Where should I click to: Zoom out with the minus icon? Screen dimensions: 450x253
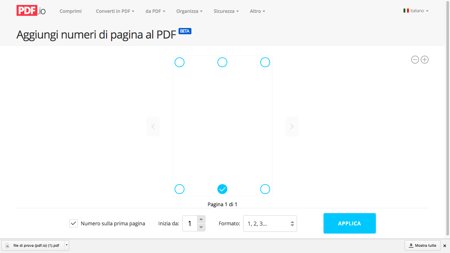click(415, 60)
